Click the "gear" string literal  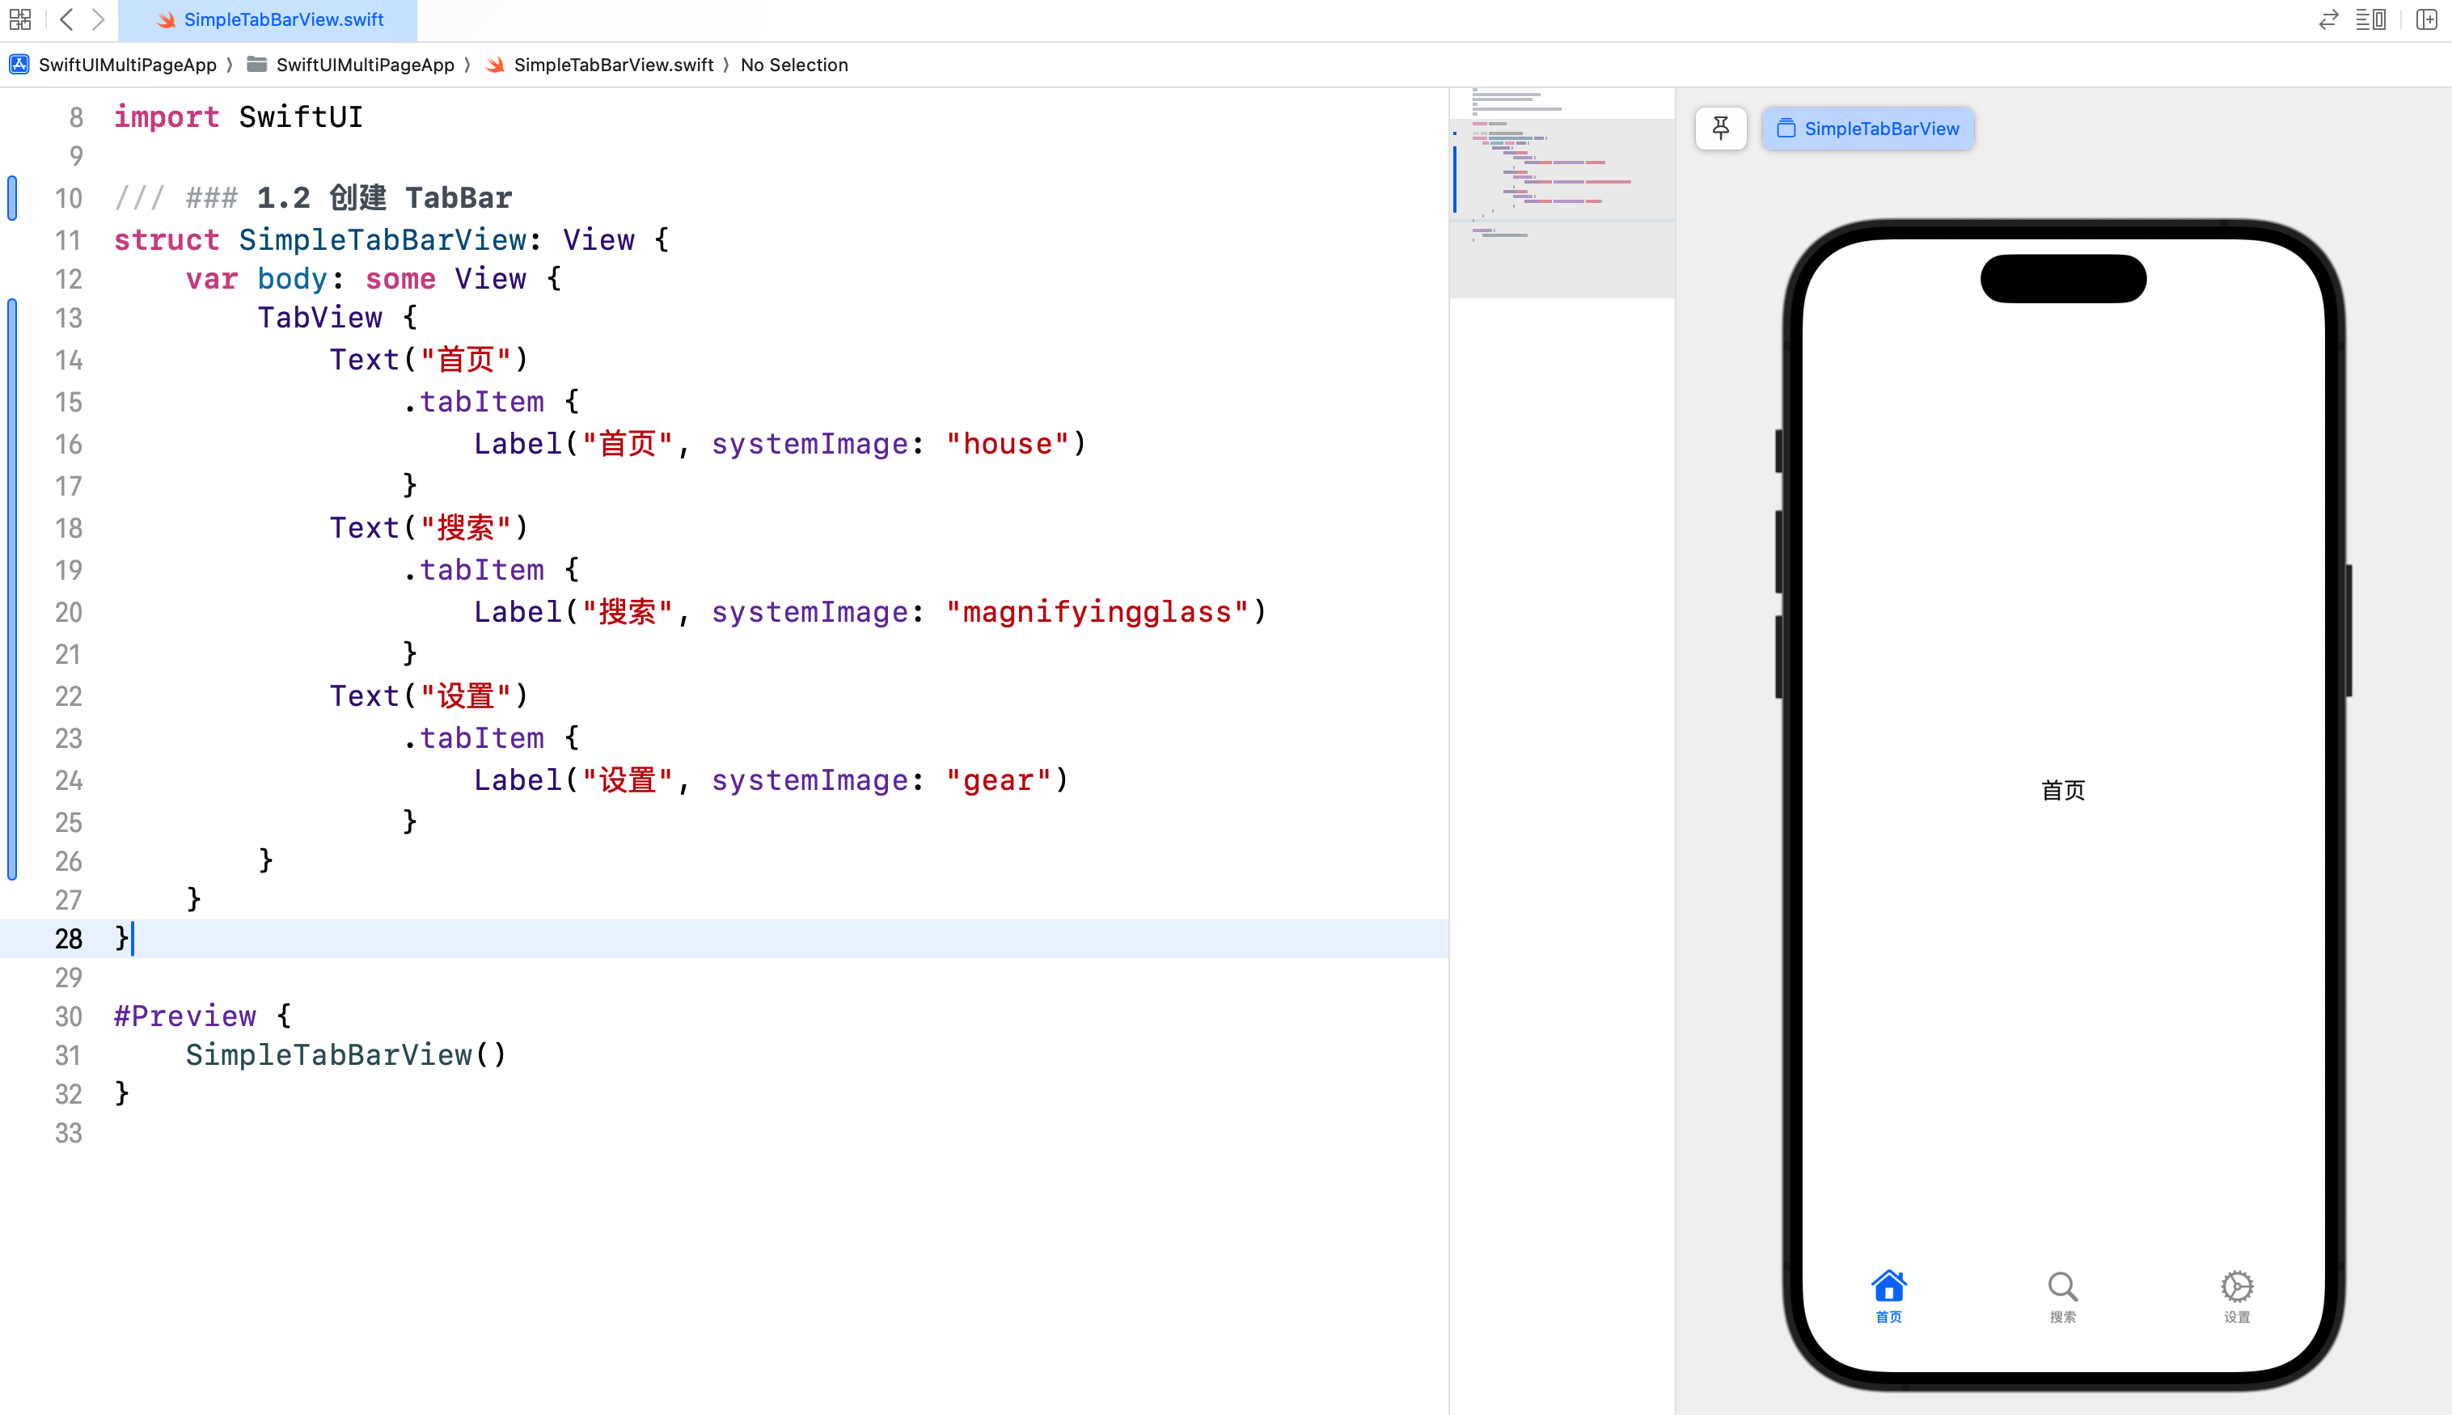pyautogui.click(x=998, y=780)
